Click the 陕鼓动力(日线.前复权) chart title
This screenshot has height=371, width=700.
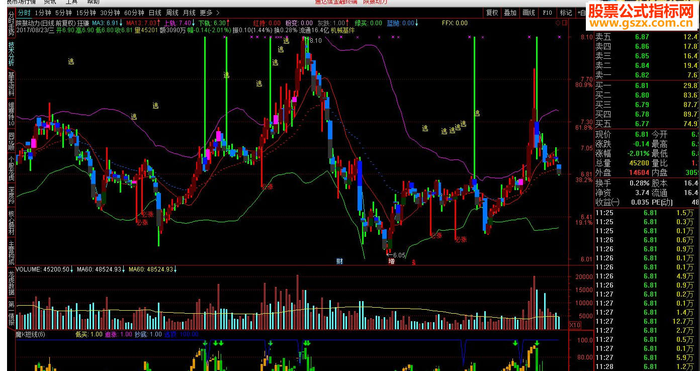tap(46, 23)
